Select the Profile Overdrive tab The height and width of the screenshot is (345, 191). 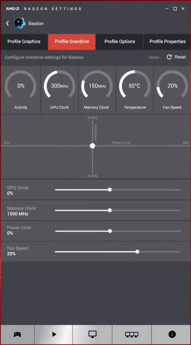[72, 42]
